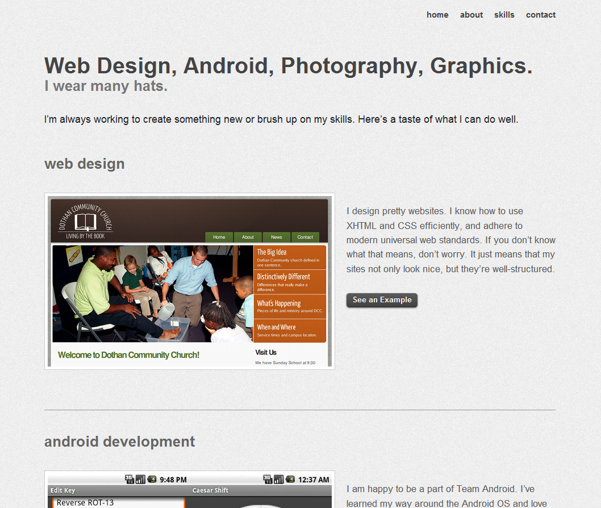
Task: Click the Android app screenshot thumbnail
Action: tap(190, 490)
